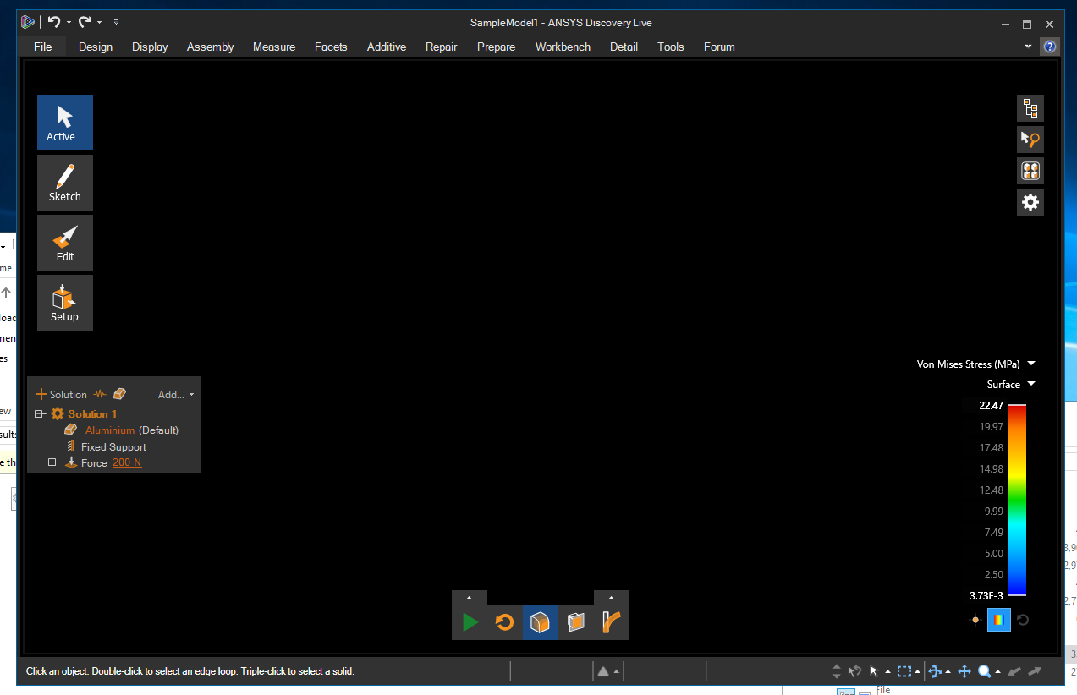Click the orange waveform icon beside Solution
Screen dimensions: 1077x695
pos(100,394)
